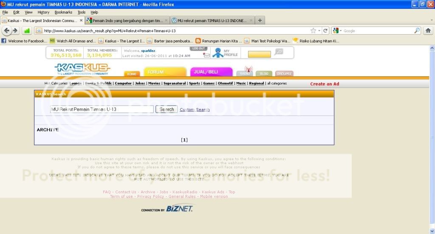Click the vertical scrollbar down arrow
This screenshot has height=234, width=435.
click(x=432, y=231)
